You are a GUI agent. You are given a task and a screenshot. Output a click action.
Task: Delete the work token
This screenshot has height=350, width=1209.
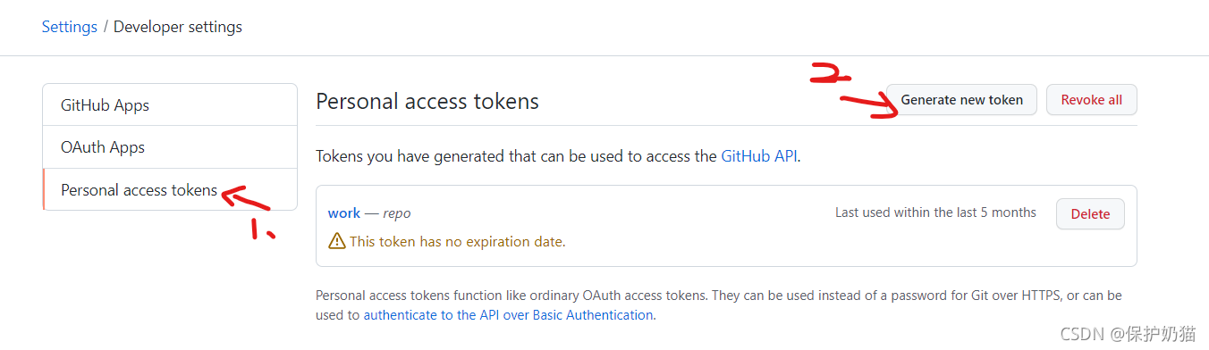click(1090, 213)
